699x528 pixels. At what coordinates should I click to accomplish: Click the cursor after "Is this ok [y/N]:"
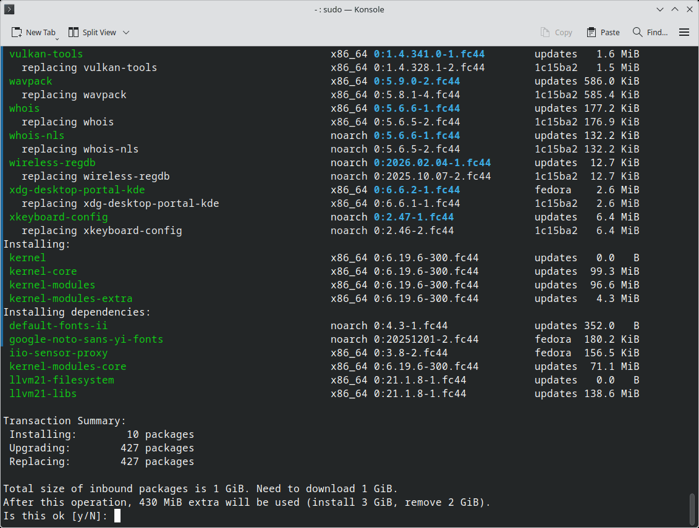[x=117, y=516]
